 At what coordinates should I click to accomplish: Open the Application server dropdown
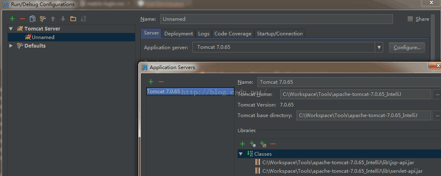pyautogui.click(x=379, y=48)
